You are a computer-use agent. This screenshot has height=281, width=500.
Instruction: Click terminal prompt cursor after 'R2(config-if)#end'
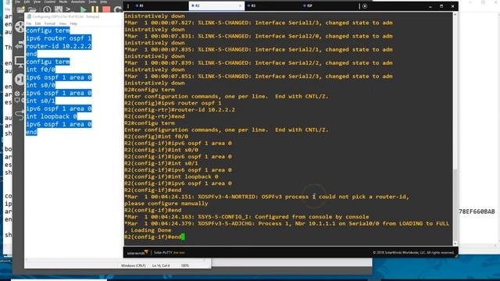(x=183, y=237)
